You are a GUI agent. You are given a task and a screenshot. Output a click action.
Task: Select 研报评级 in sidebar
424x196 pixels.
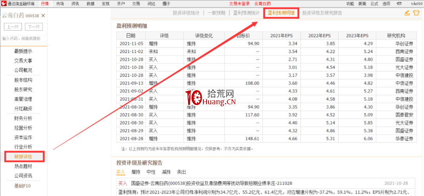pyautogui.click(x=23, y=156)
